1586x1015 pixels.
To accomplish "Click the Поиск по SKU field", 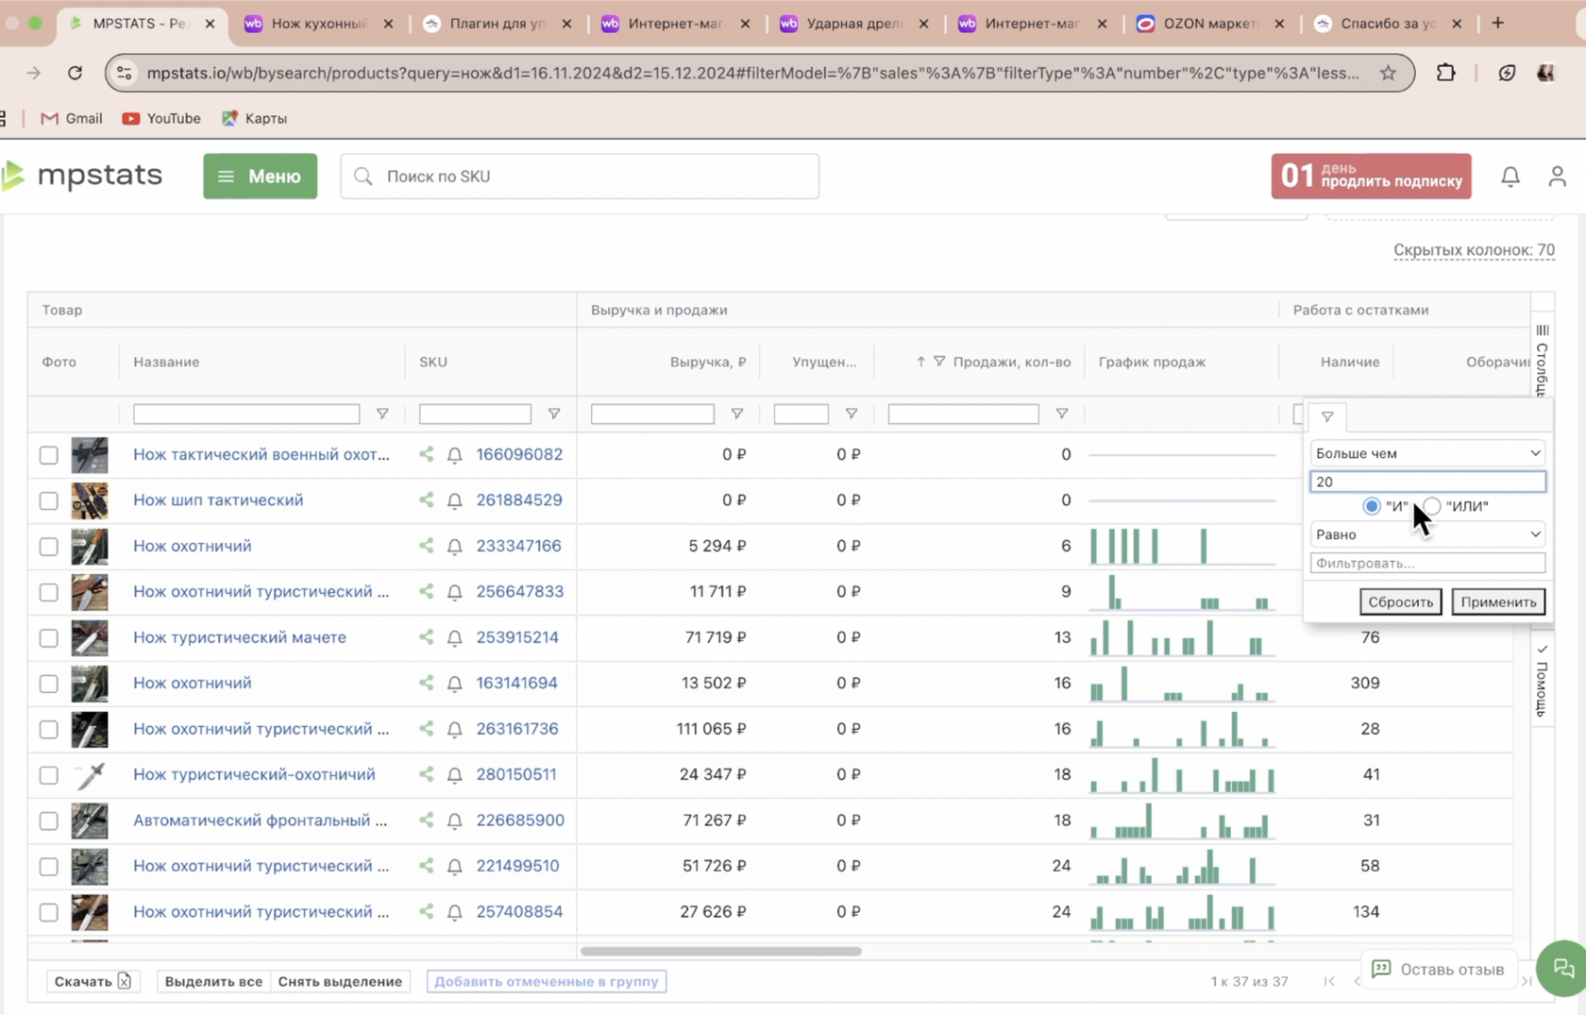I will [580, 177].
